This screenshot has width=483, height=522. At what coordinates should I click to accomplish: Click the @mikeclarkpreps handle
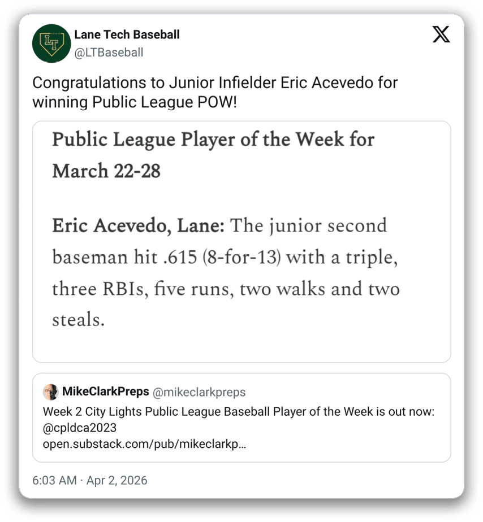tap(200, 392)
